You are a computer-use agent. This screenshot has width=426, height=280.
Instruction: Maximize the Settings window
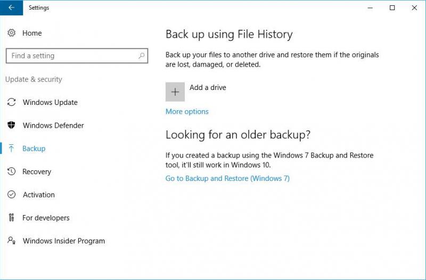(x=392, y=7)
